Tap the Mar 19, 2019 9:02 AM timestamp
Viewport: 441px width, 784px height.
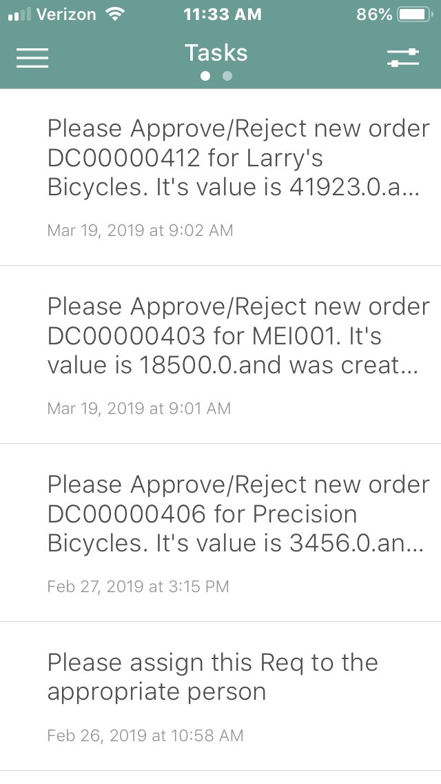[x=140, y=231]
